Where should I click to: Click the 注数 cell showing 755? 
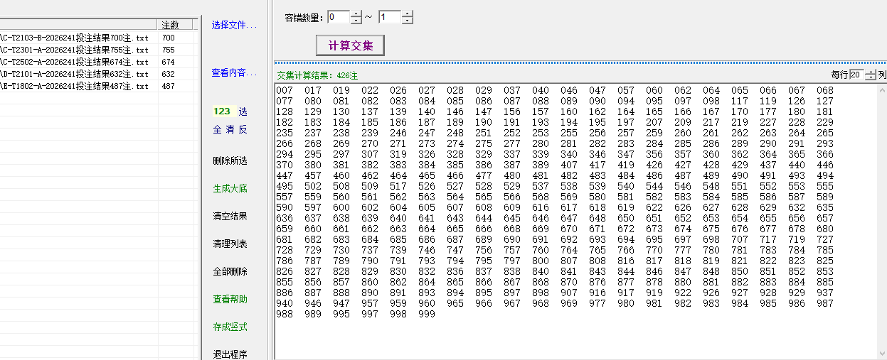pyautogui.click(x=168, y=50)
